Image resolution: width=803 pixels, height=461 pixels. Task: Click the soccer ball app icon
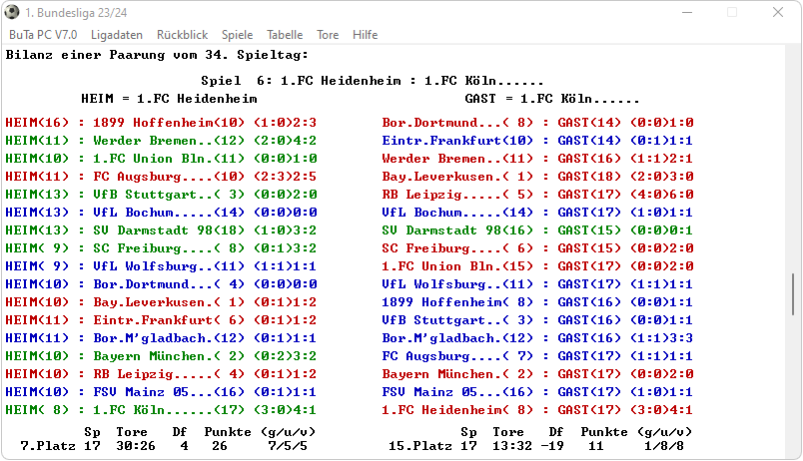coord(12,12)
